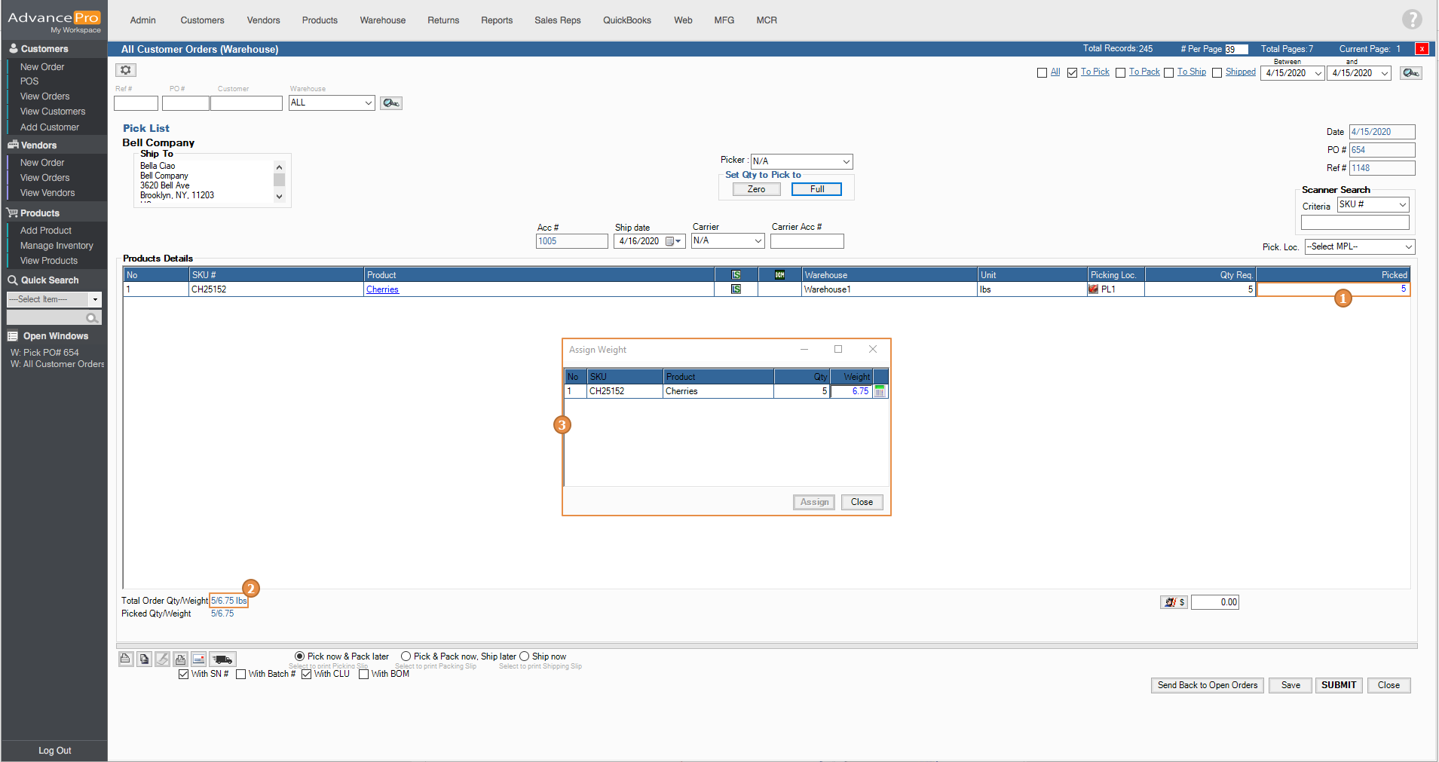Click the help question mark icon

point(1411,20)
